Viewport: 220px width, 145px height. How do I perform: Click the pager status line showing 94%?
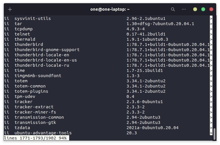pyautogui.click(x=35, y=138)
